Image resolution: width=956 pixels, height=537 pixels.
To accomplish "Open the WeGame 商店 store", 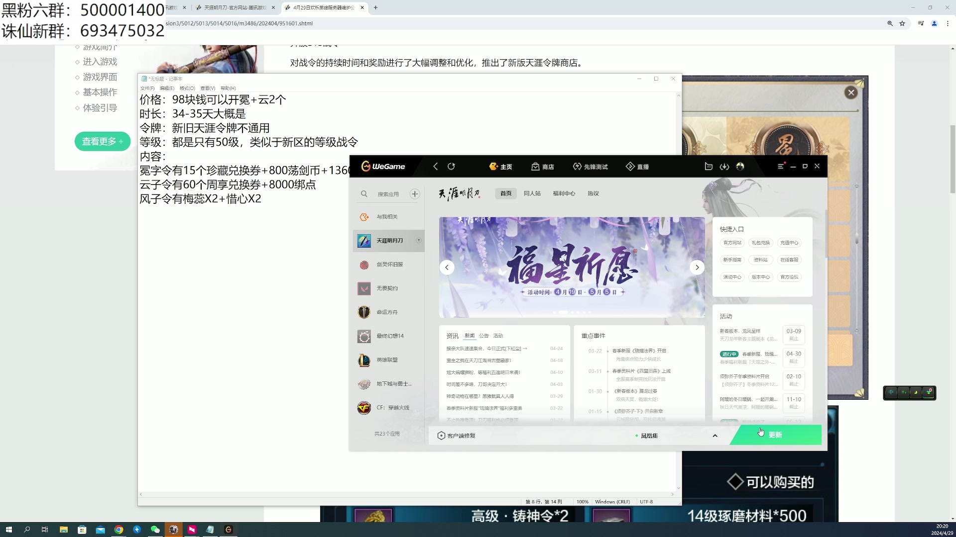I will pyautogui.click(x=542, y=166).
